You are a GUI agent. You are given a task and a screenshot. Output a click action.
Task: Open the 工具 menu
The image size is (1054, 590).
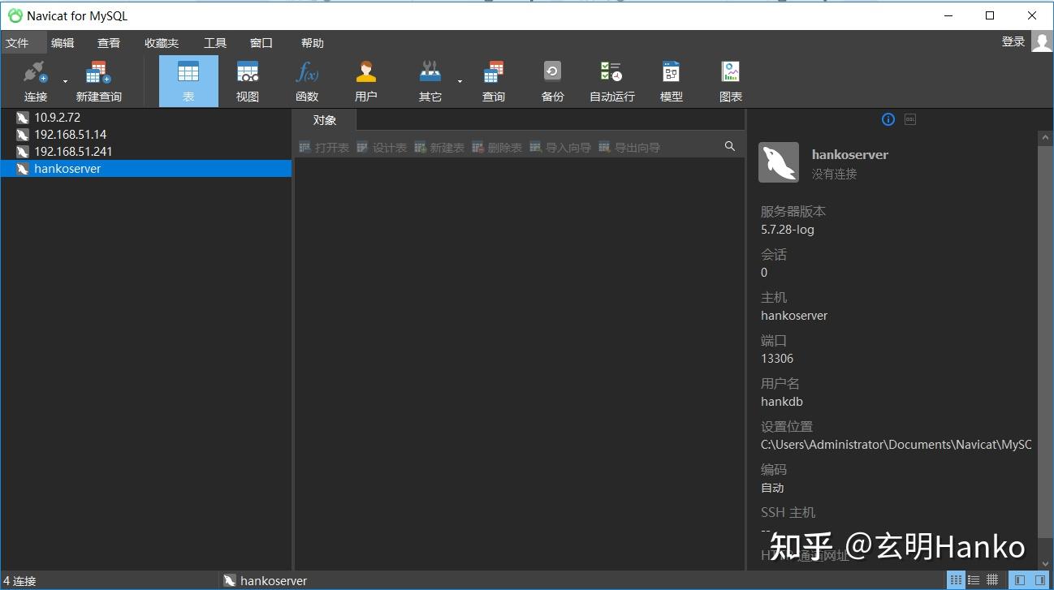[214, 42]
